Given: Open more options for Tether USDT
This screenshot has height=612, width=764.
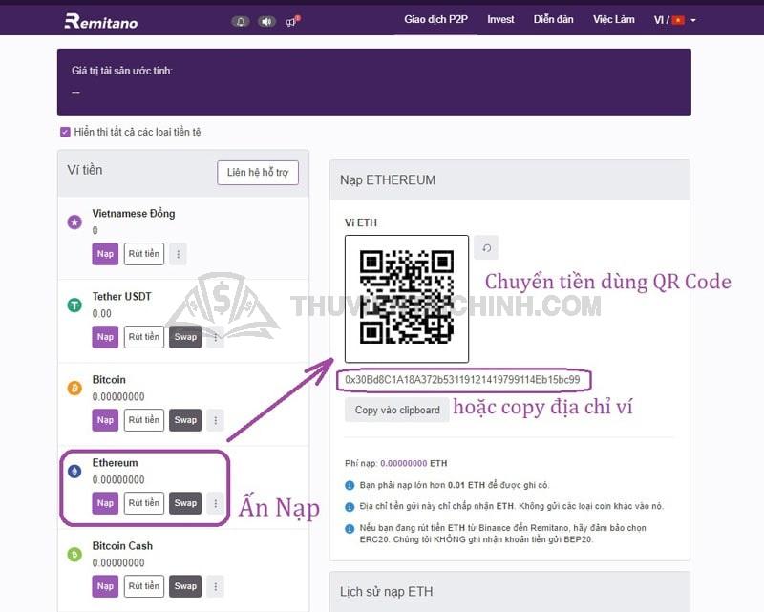Looking at the screenshot, I should tap(216, 337).
